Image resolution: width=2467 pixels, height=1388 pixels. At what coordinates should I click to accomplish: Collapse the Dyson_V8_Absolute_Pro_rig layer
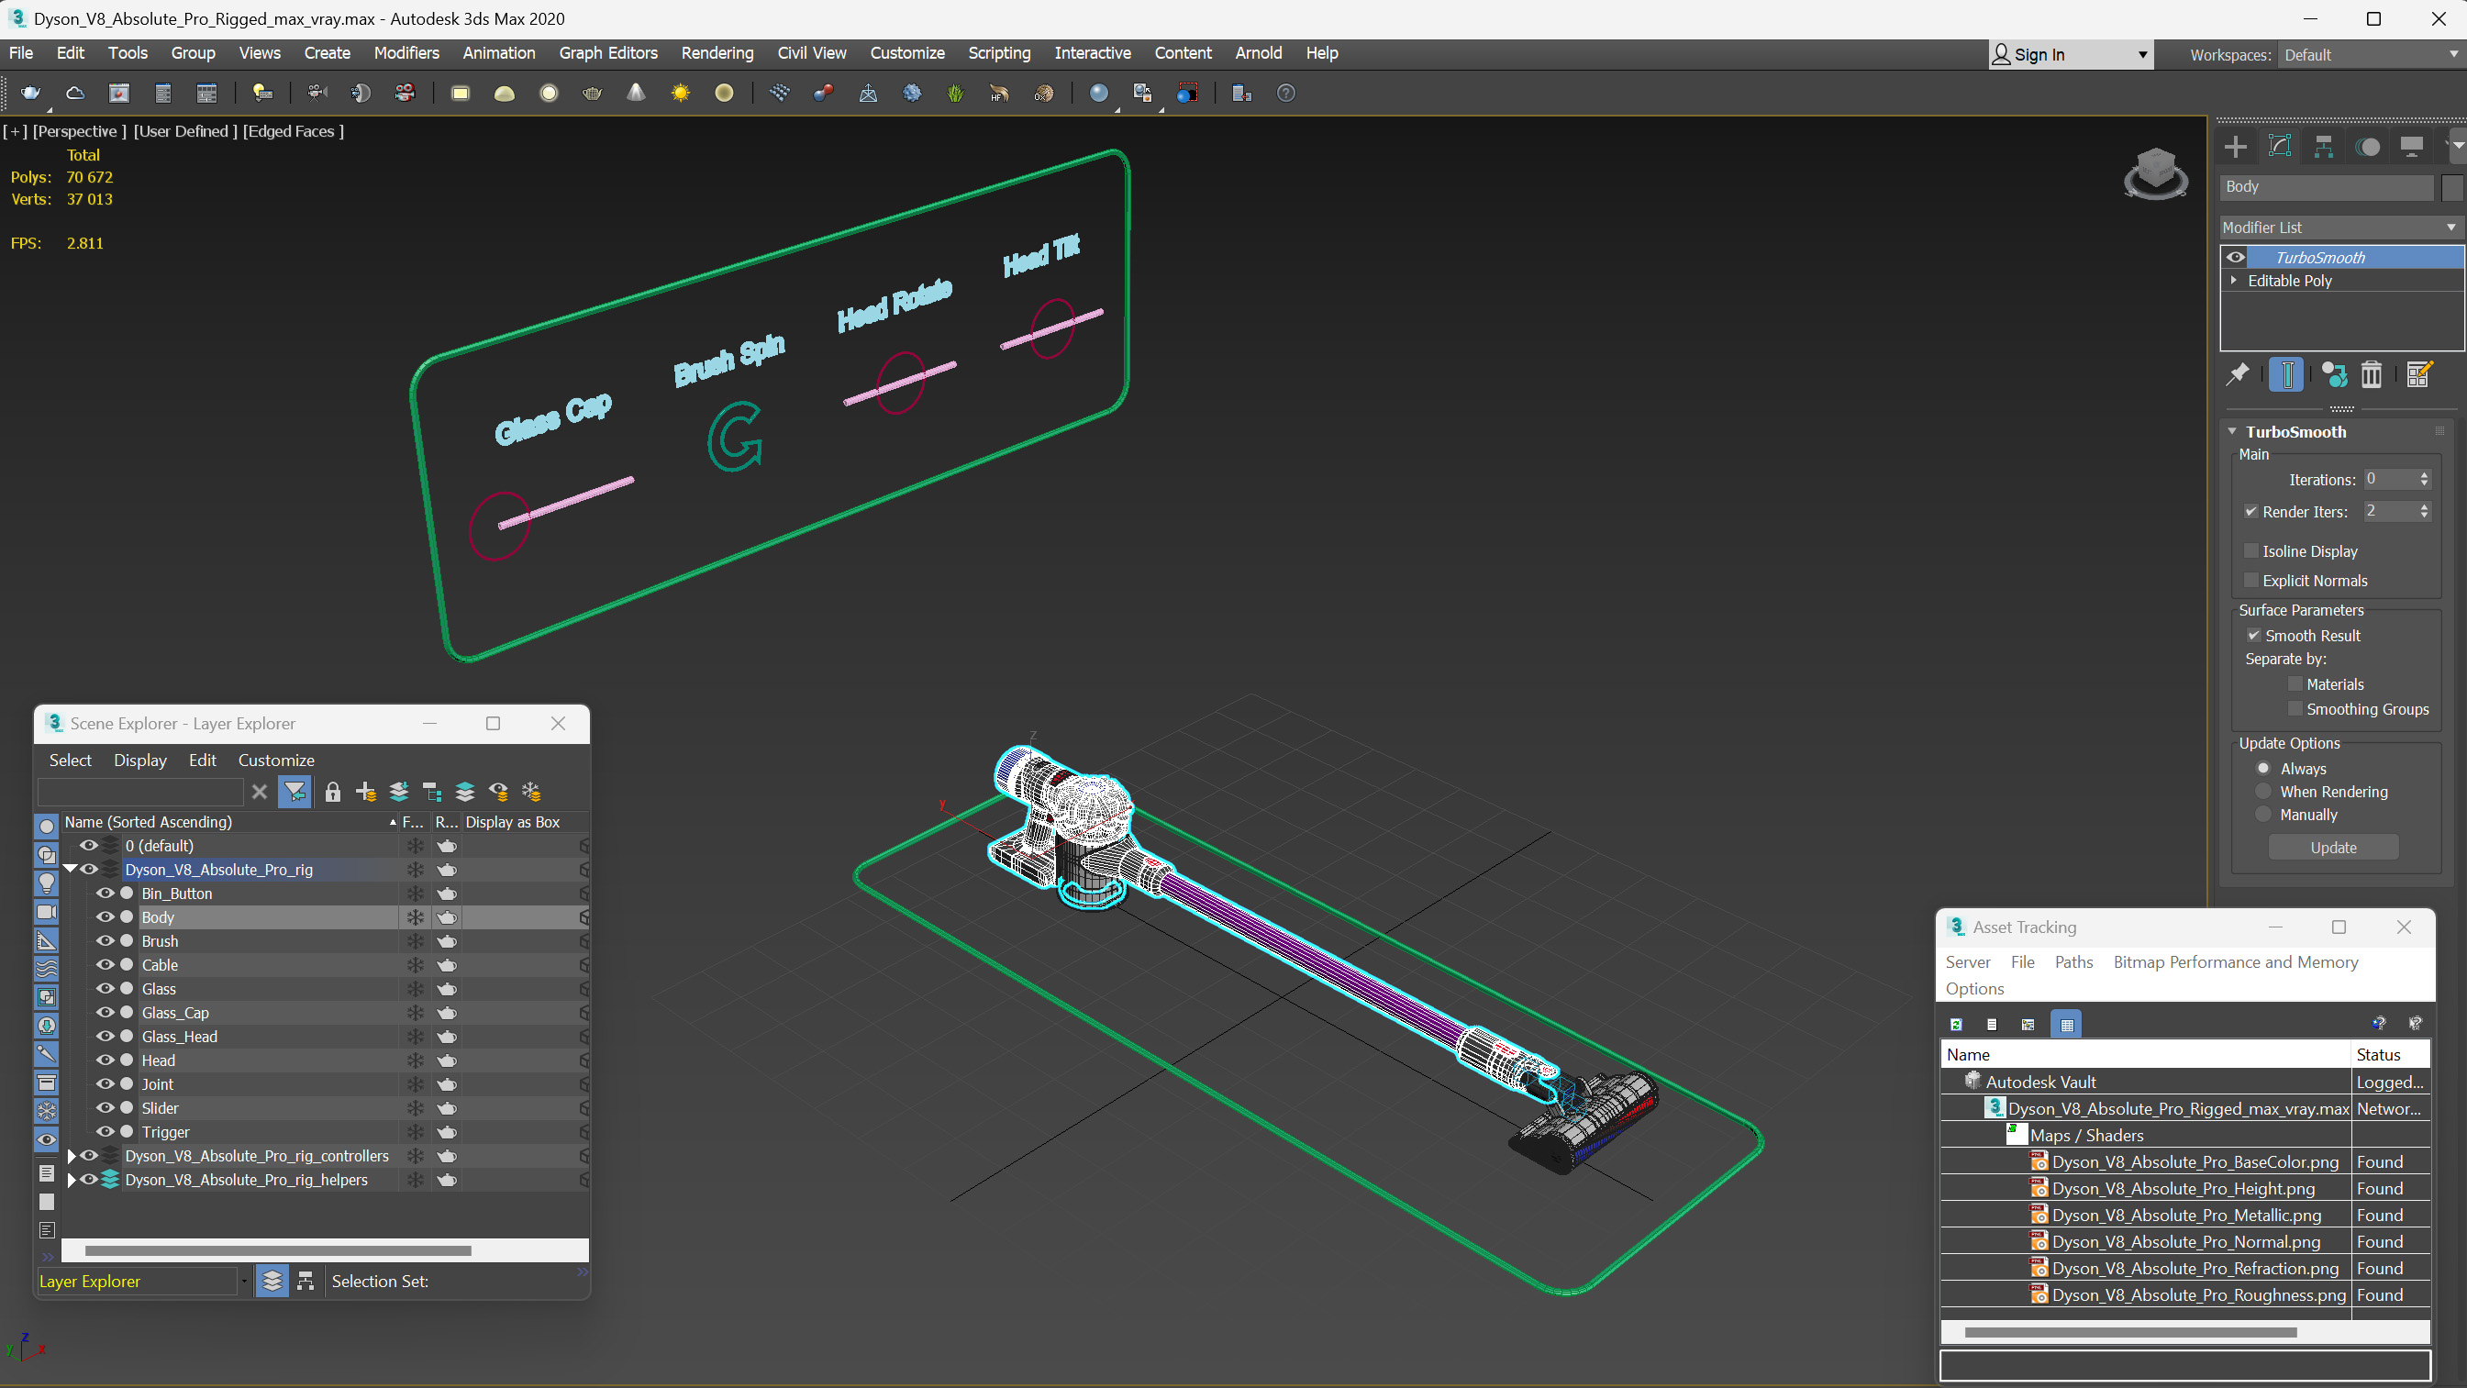point(70,869)
